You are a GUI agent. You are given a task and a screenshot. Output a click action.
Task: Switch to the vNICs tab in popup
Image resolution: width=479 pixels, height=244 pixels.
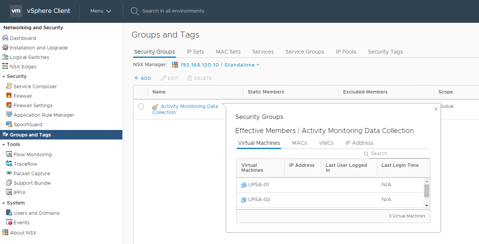326,143
